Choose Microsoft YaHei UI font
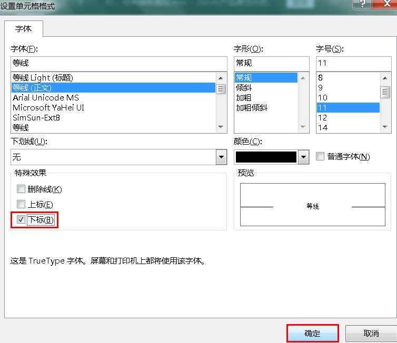 [113, 108]
